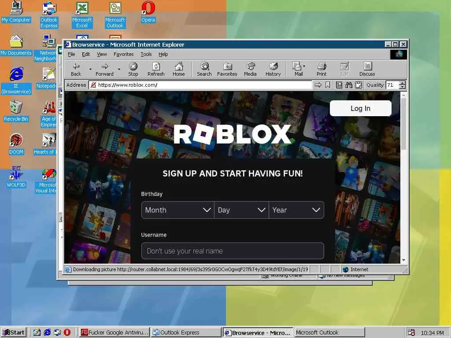Expand the Day birthday dropdown
451x338 pixels.
pos(242,210)
